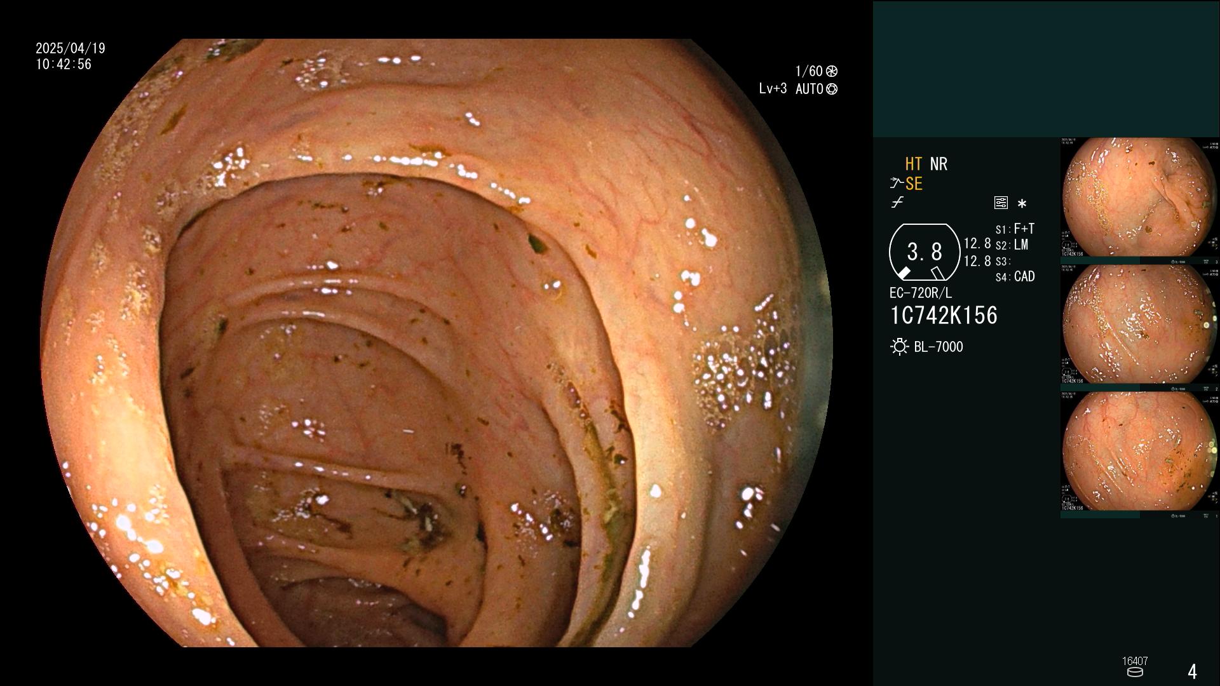
Task: Click the image settings sliders icon
Action: pyautogui.click(x=1001, y=203)
